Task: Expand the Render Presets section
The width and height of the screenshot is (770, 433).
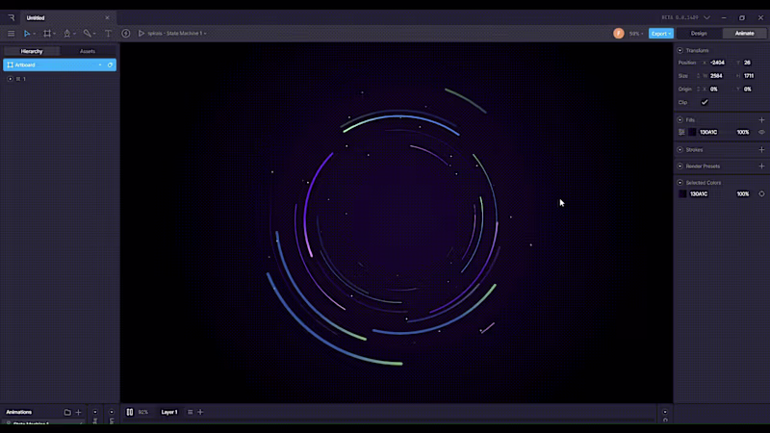Action: pos(680,166)
